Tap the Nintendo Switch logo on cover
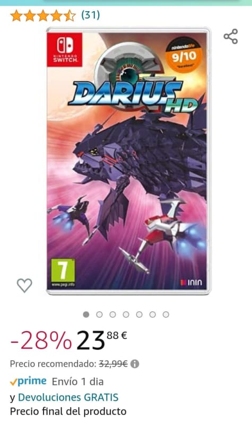Image resolution: width=252 pixels, height=424 pixels. tap(65, 50)
